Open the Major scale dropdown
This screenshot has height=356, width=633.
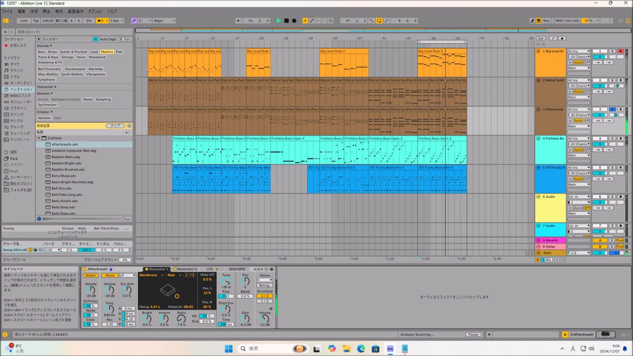coord(164,20)
